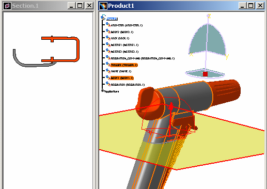This screenshot has width=267, height=189.
Task: Click the REGULATOR part icon
Action: 108,84
